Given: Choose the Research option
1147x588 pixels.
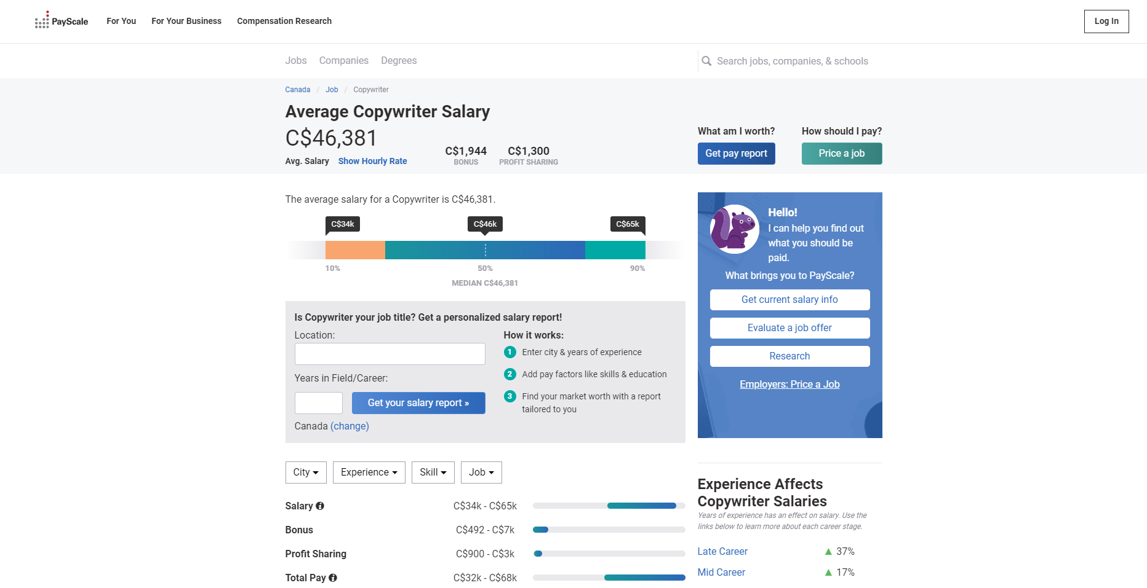Looking at the screenshot, I should point(790,356).
